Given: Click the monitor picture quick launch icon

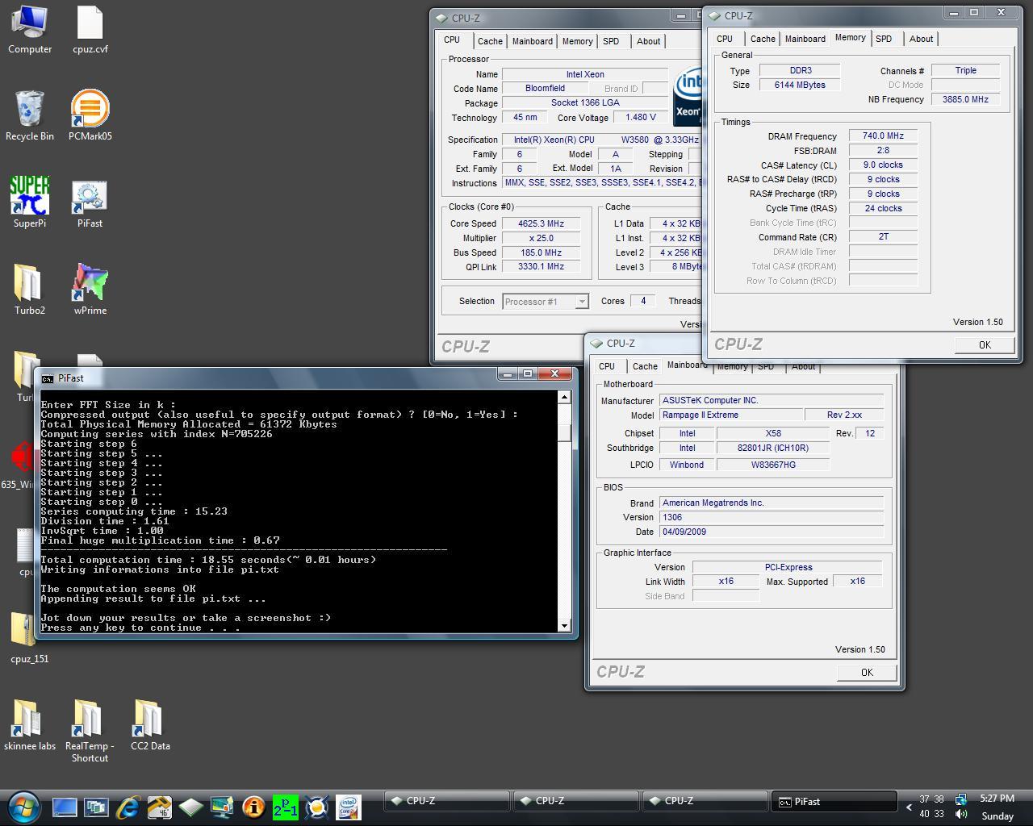Looking at the screenshot, I should pyautogui.click(x=222, y=807).
